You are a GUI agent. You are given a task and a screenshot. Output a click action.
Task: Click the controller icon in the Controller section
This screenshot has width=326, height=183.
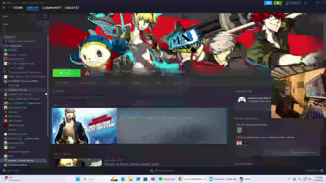pos(242,100)
